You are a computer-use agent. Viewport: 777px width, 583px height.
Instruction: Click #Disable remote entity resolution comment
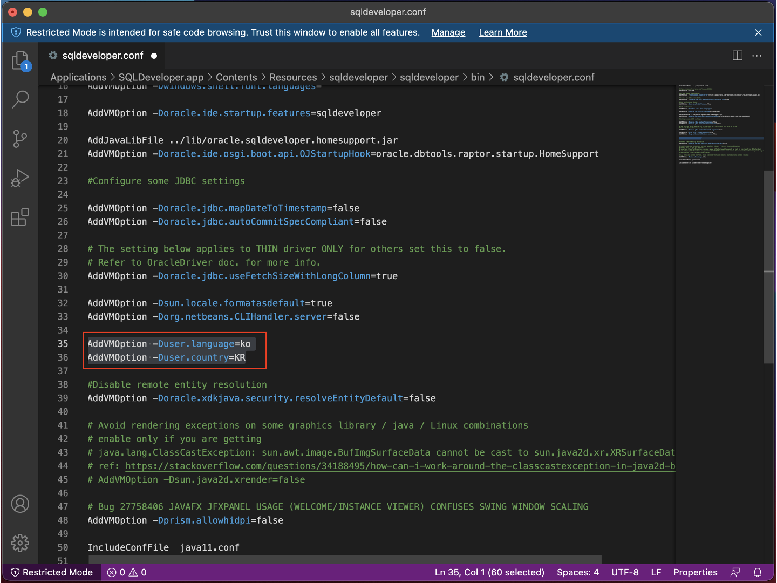pos(177,384)
